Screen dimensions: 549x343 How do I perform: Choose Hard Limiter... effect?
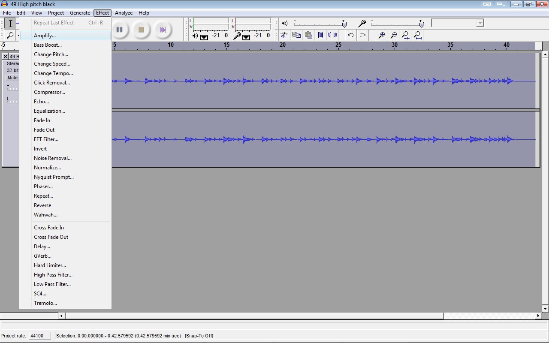point(65,265)
